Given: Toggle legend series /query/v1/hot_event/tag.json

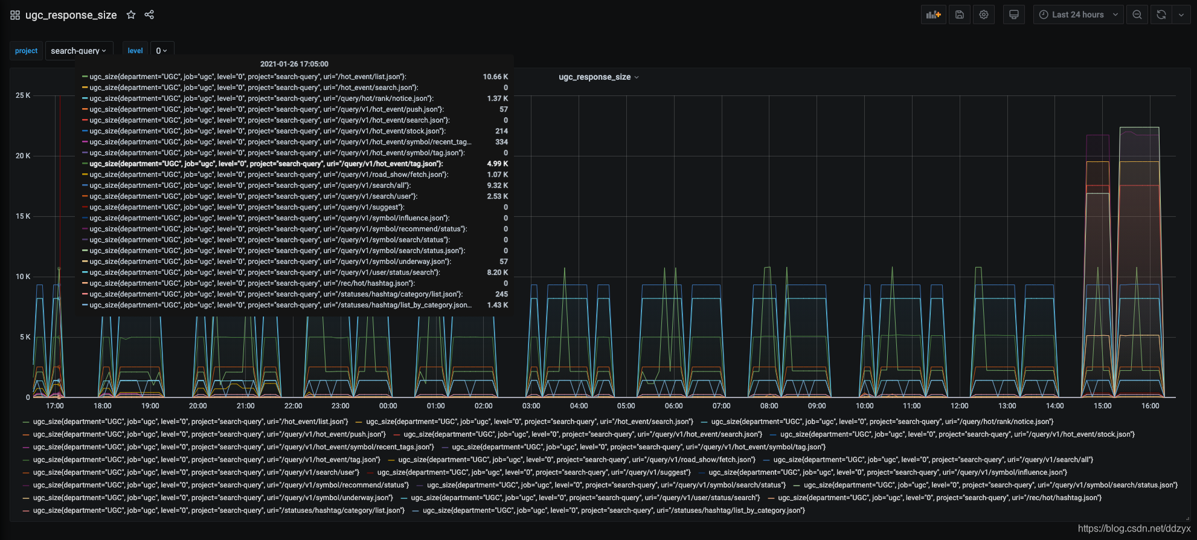Looking at the screenshot, I should coord(207,460).
